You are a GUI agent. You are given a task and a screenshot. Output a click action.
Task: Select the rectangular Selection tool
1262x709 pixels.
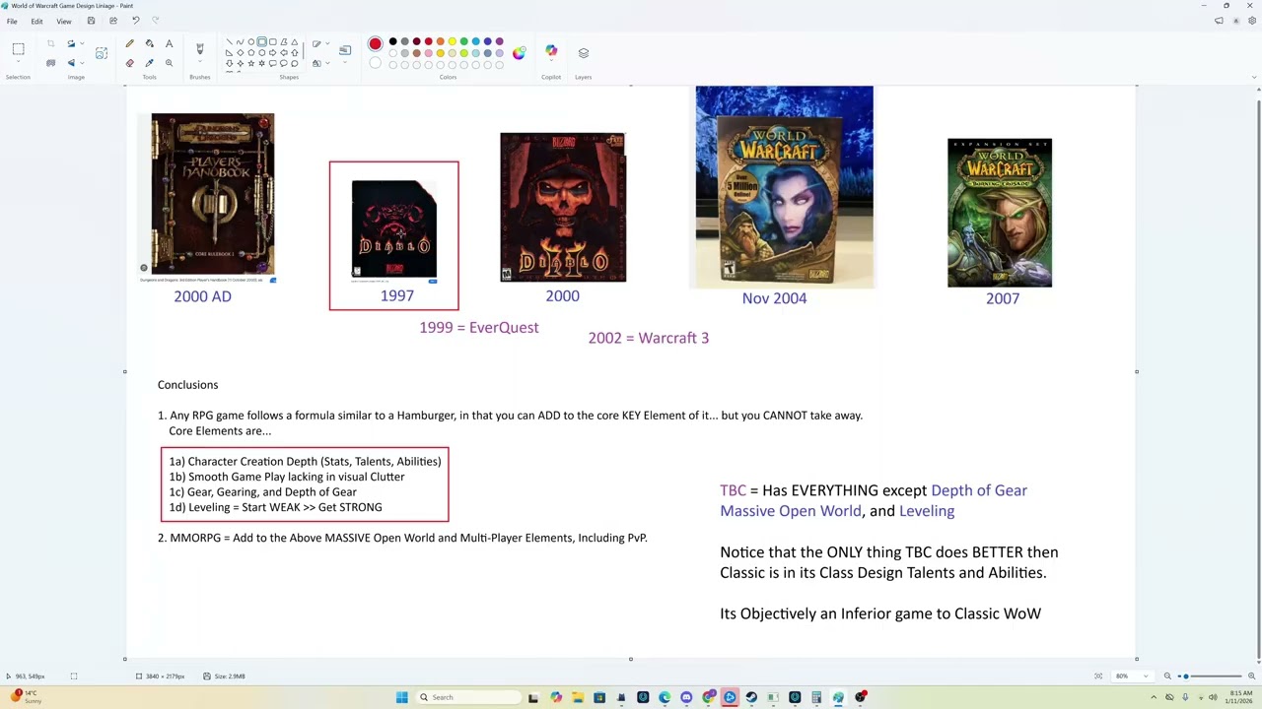[x=18, y=48]
